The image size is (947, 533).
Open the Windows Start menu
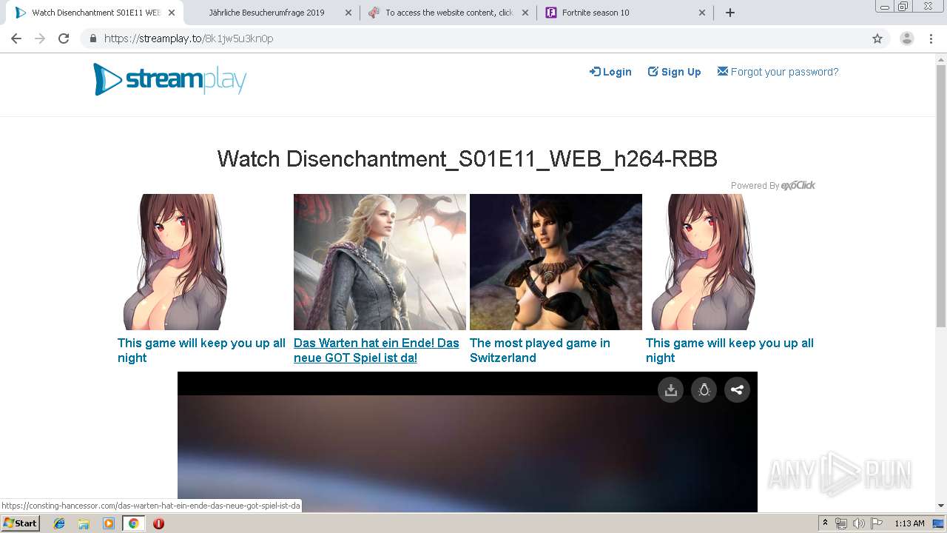pyautogui.click(x=20, y=523)
